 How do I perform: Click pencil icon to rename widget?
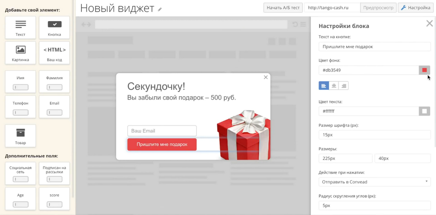click(160, 9)
